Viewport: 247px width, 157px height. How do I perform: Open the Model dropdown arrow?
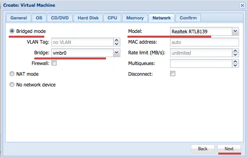click(235, 31)
